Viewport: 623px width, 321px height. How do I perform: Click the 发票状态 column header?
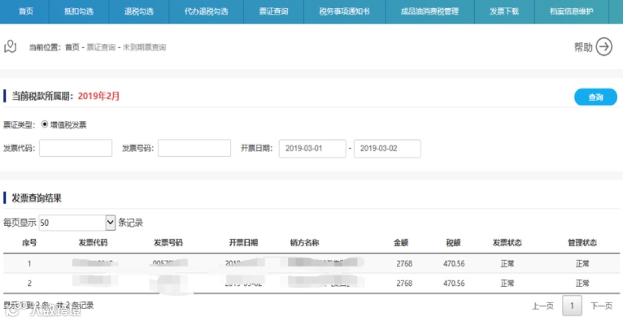click(507, 243)
